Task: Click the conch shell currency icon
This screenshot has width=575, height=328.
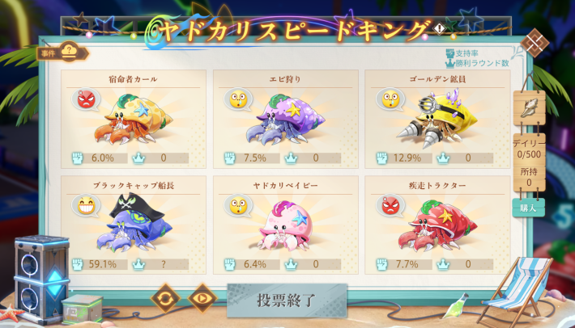Action: (x=529, y=108)
